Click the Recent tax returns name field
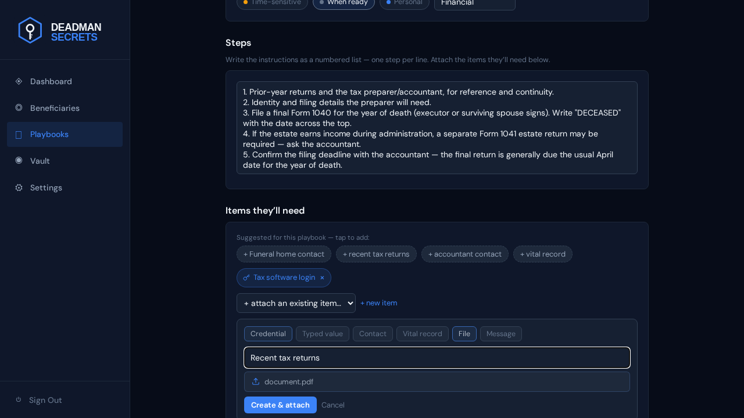This screenshot has height=418, width=744. pyautogui.click(x=437, y=358)
